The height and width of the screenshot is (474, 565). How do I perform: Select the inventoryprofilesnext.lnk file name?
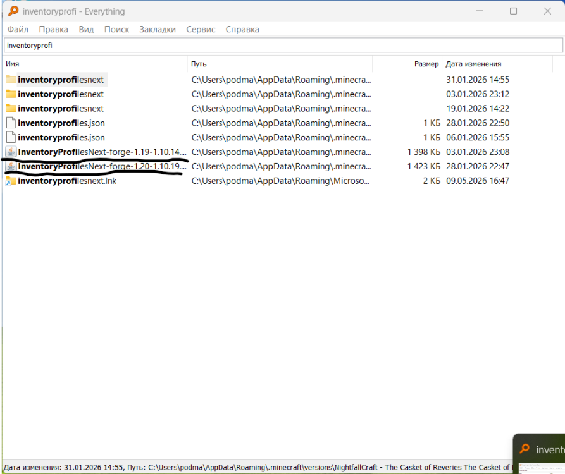(x=67, y=181)
